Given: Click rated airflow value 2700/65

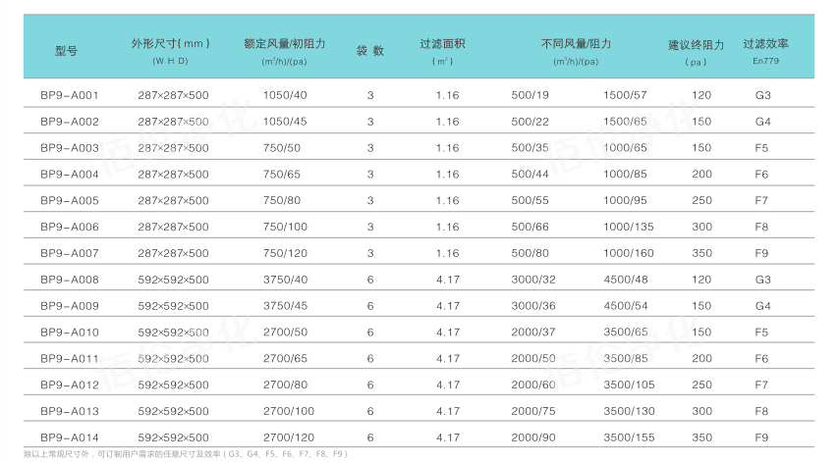Looking at the screenshot, I should point(285,358).
